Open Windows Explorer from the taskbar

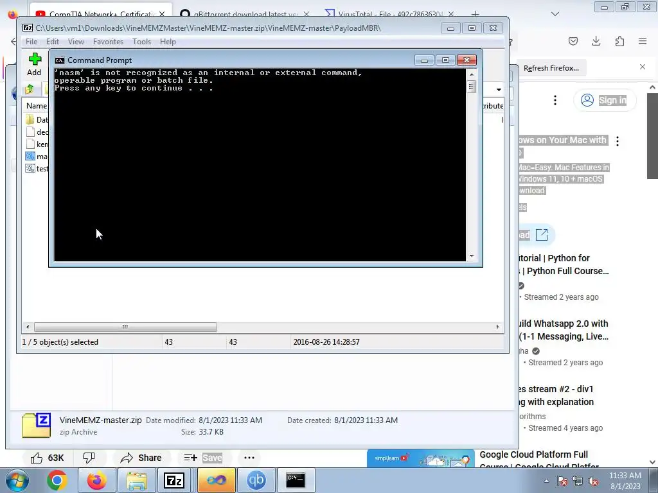137,480
